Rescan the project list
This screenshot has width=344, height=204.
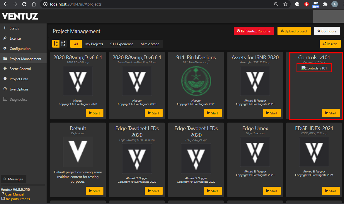[x=330, y=44]
